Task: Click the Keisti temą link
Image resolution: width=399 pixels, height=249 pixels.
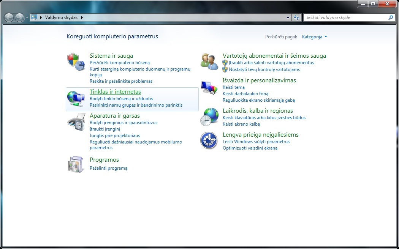Action: (x=234, y=87)
